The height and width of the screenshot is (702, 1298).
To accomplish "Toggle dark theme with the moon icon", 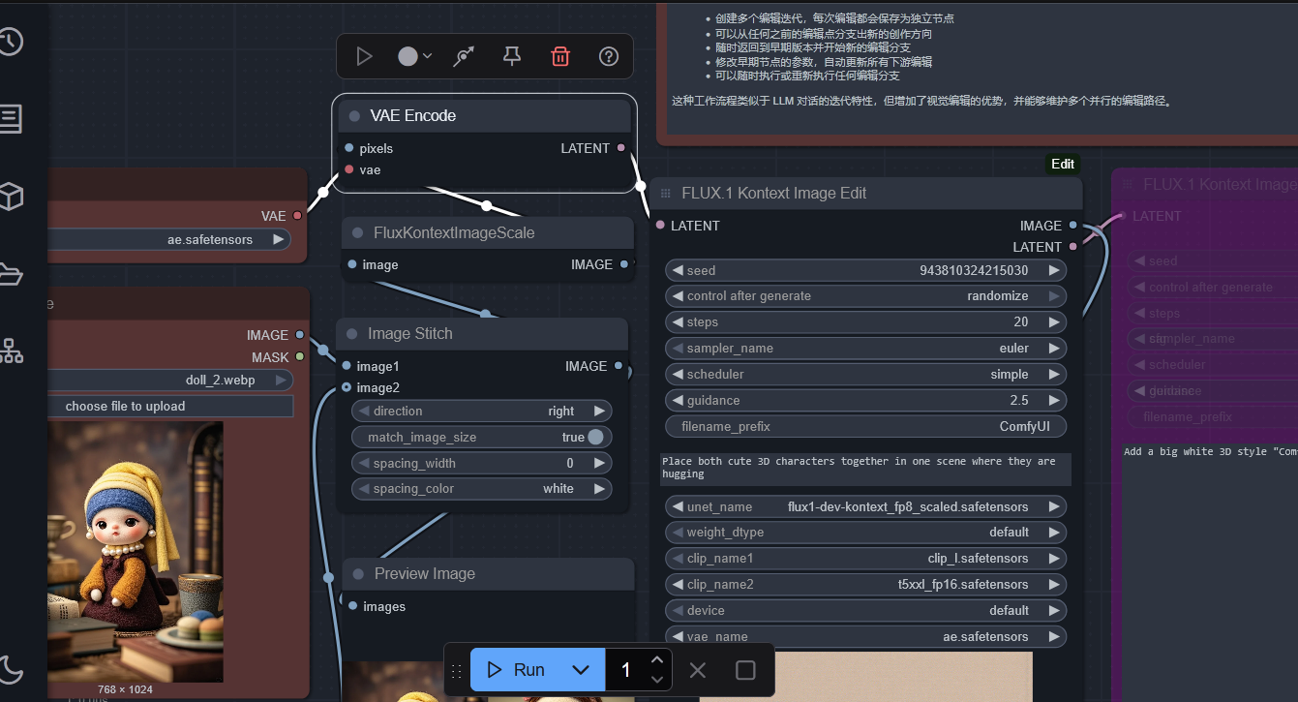I will (x=10, y=669).
